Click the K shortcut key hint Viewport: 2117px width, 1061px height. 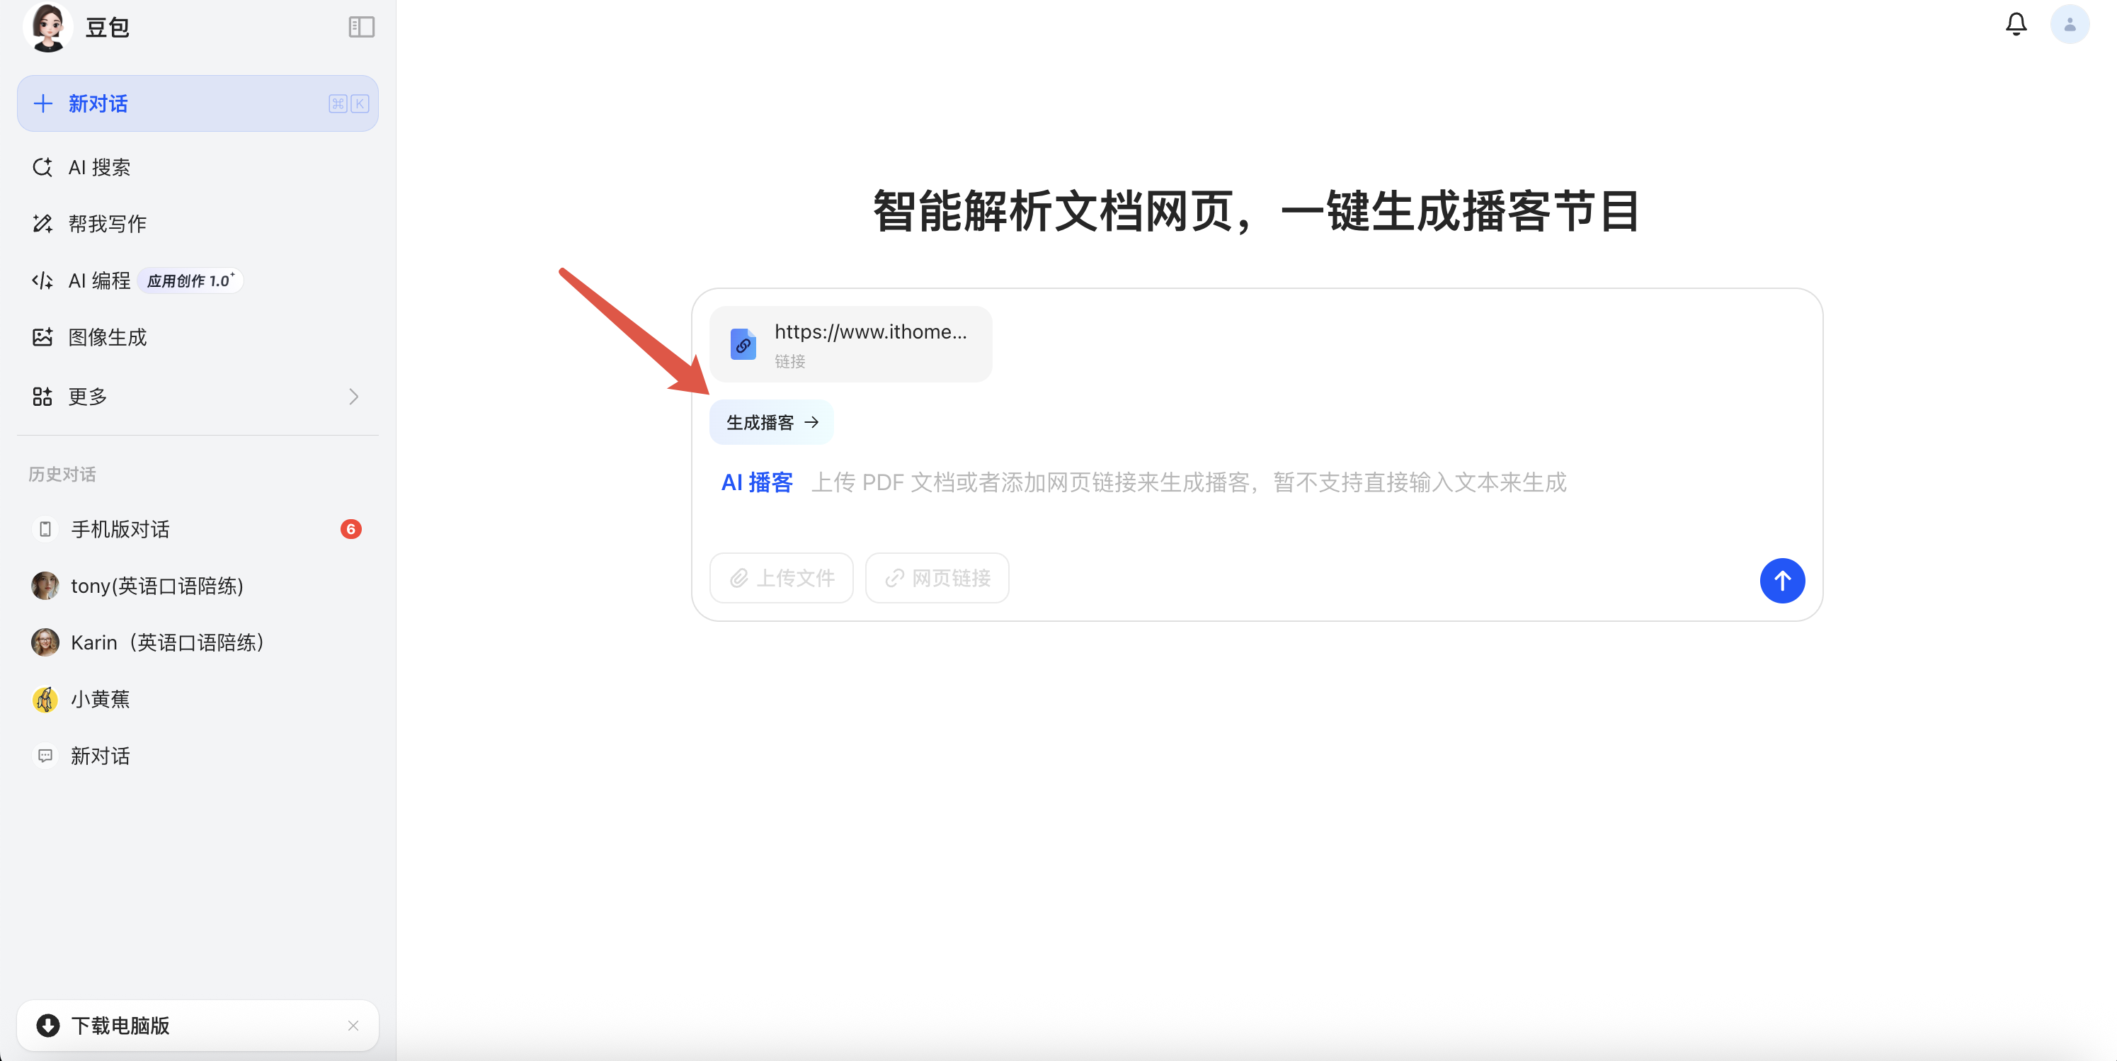pyautogui.click(x=359, y=103)
